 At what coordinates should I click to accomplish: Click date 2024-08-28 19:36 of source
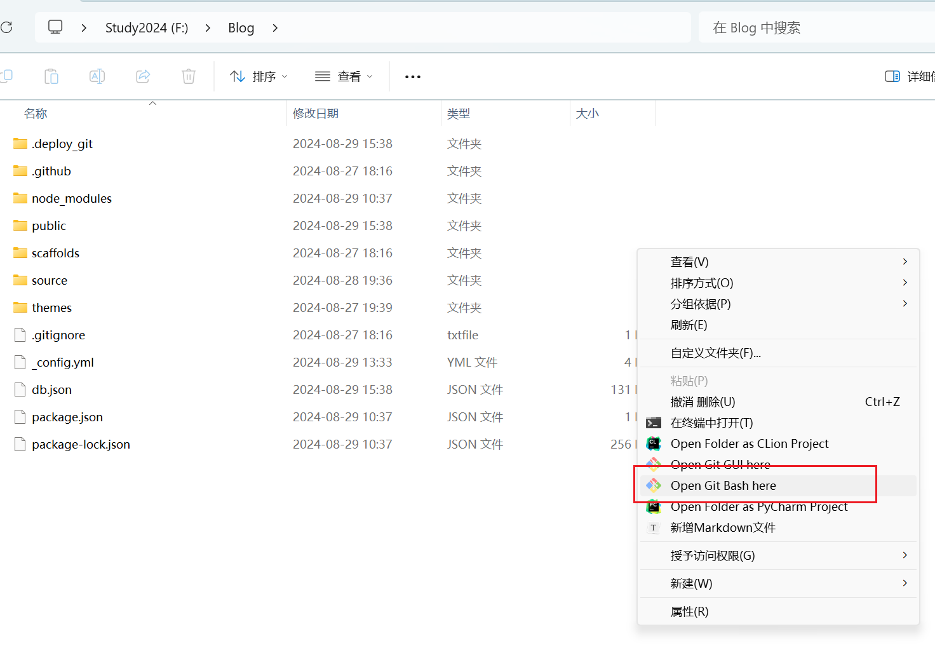343,280
